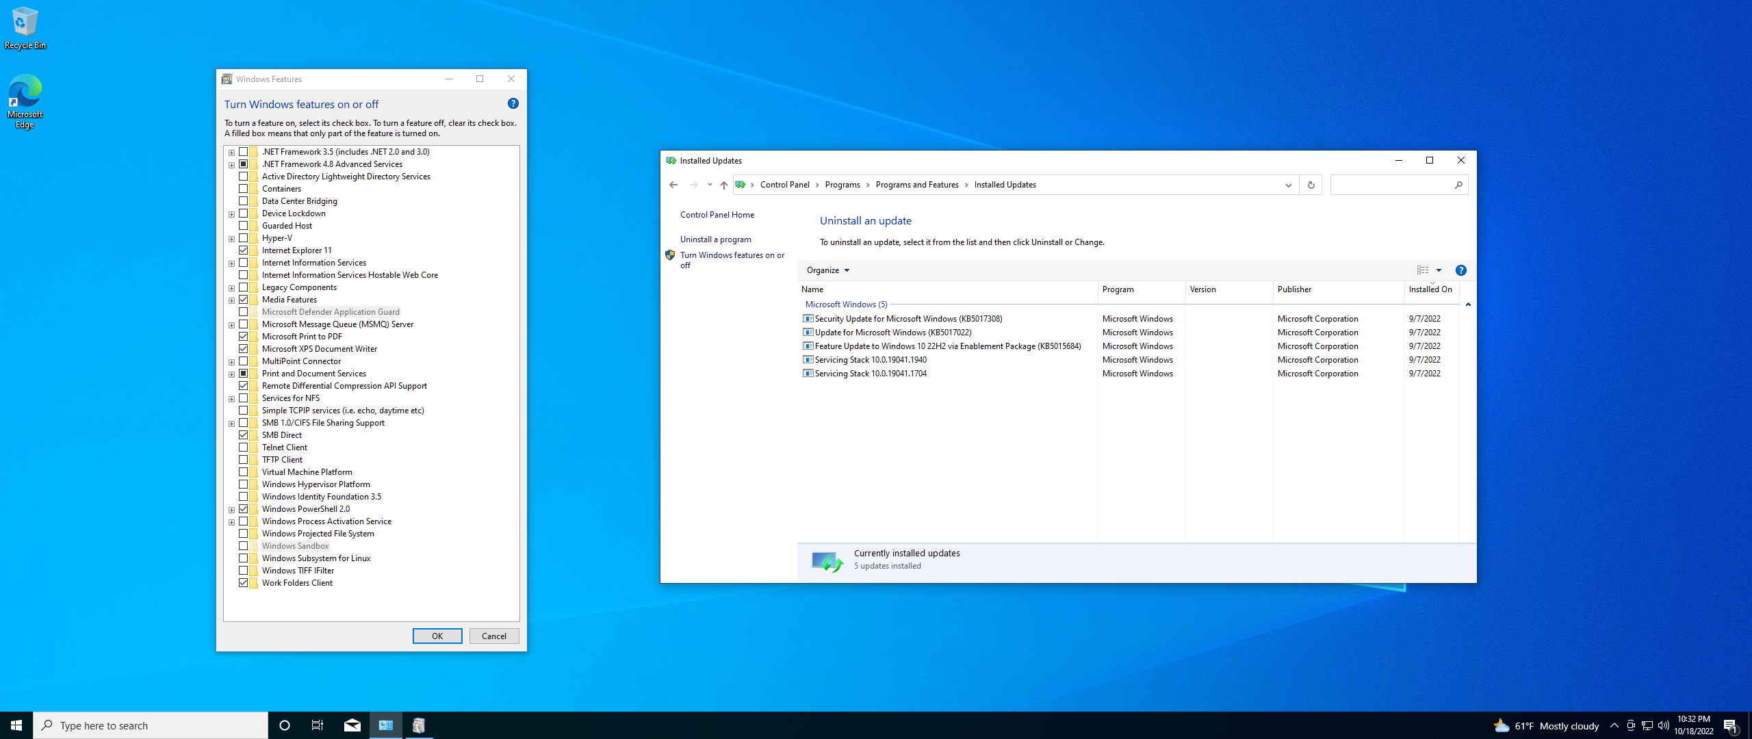
Task: Click OK in Windows Features dialog
Action: tap(437, 636)
